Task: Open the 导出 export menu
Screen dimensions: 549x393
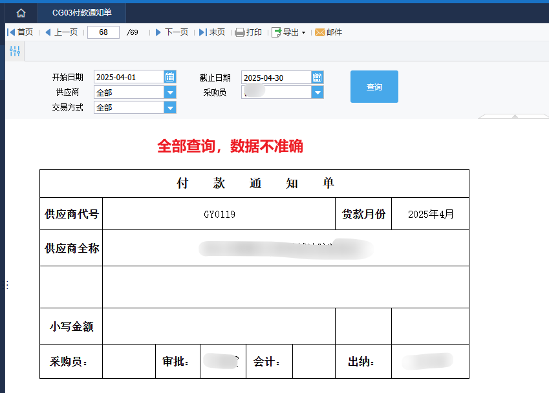Action: pyautogui.click(x=289, y=32)
